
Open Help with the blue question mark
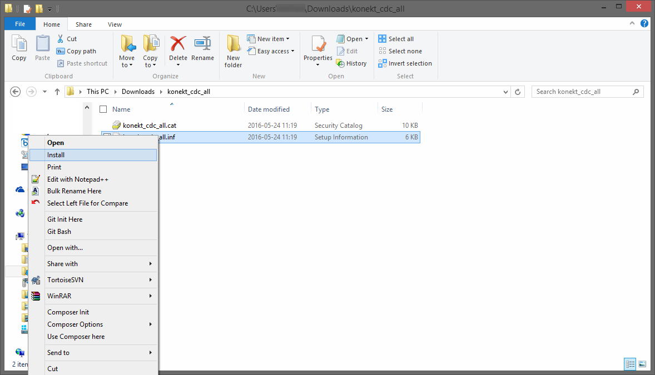tap(644, 24)
